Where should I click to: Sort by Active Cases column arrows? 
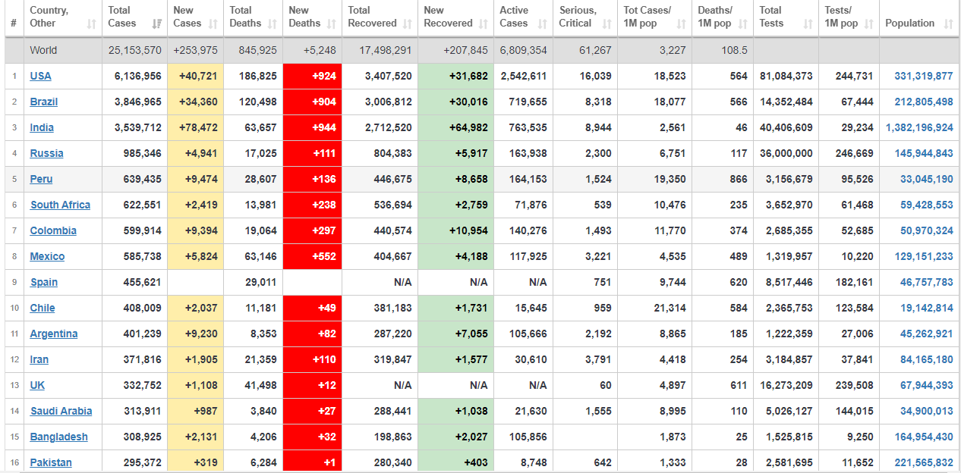(543, 24)
